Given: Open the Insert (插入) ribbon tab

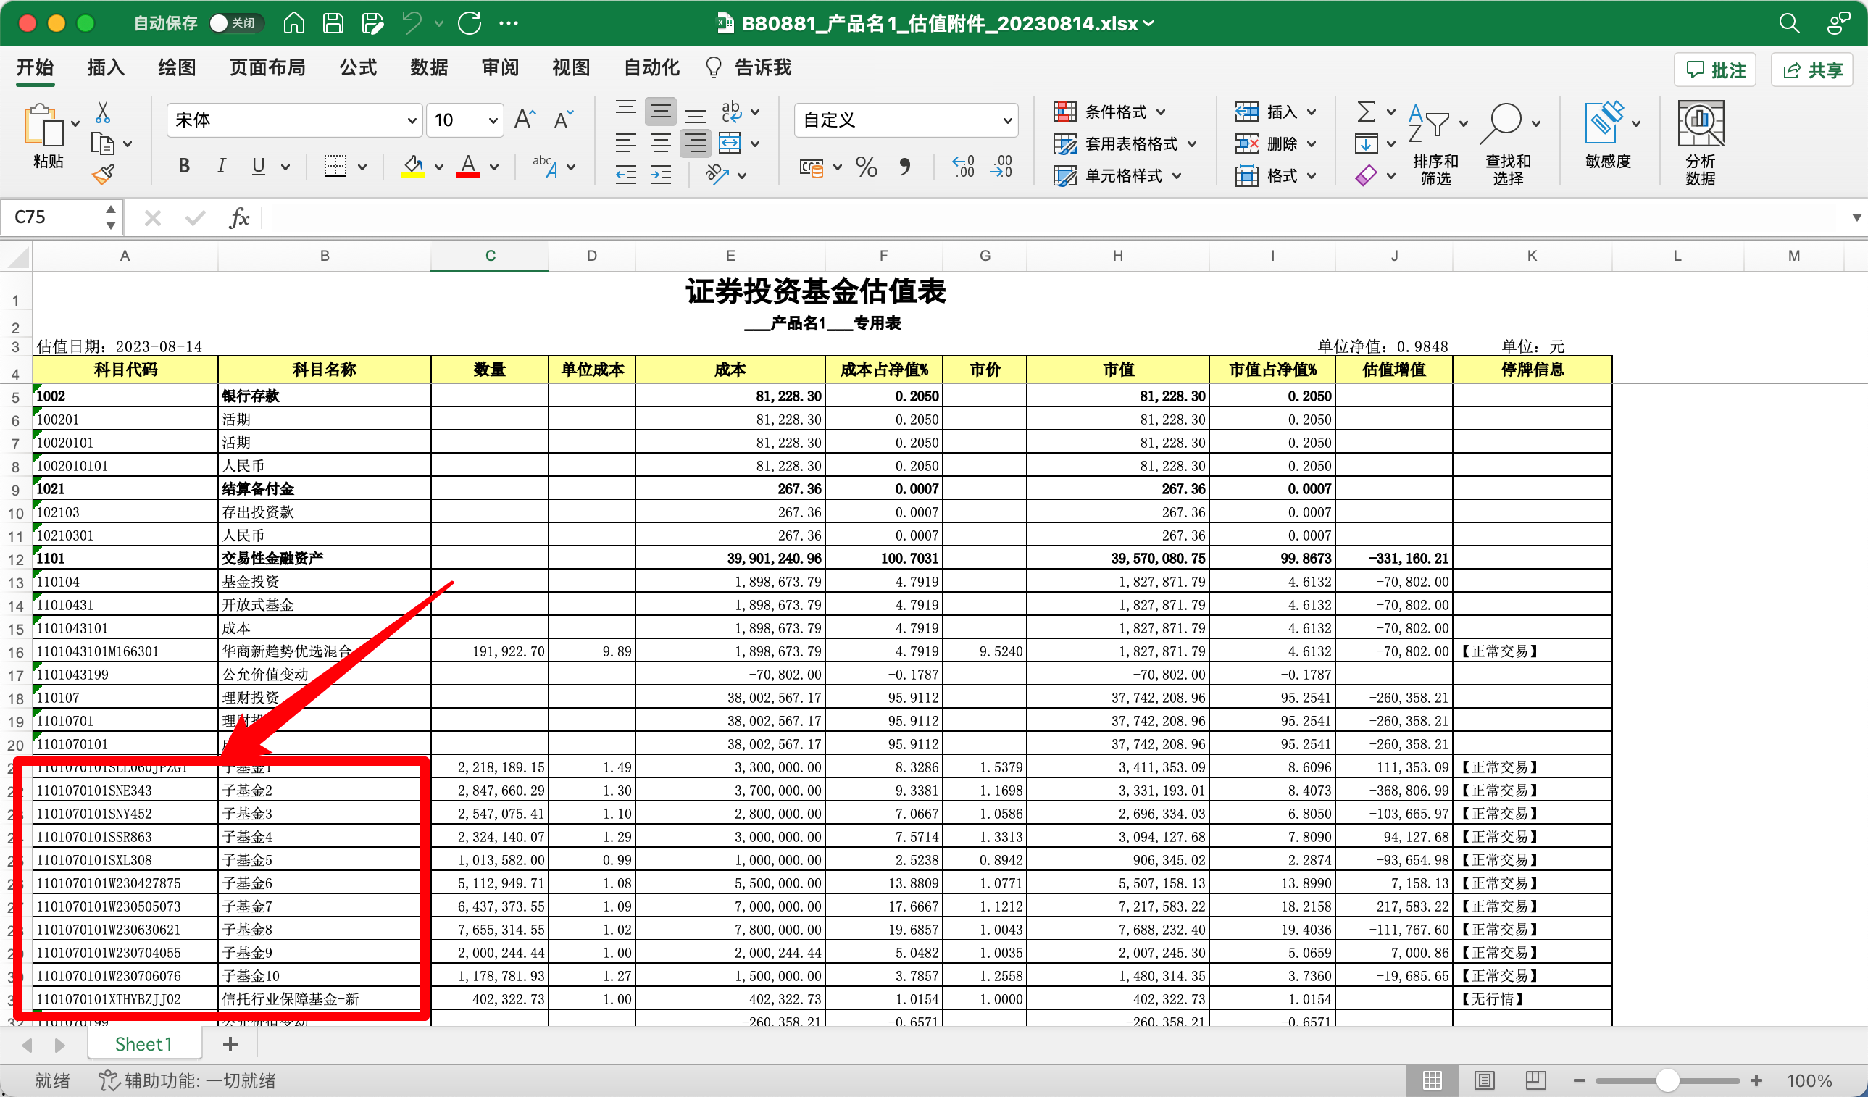Looking at the screenshot, I should pyautogui.click(x=105, y=67).
